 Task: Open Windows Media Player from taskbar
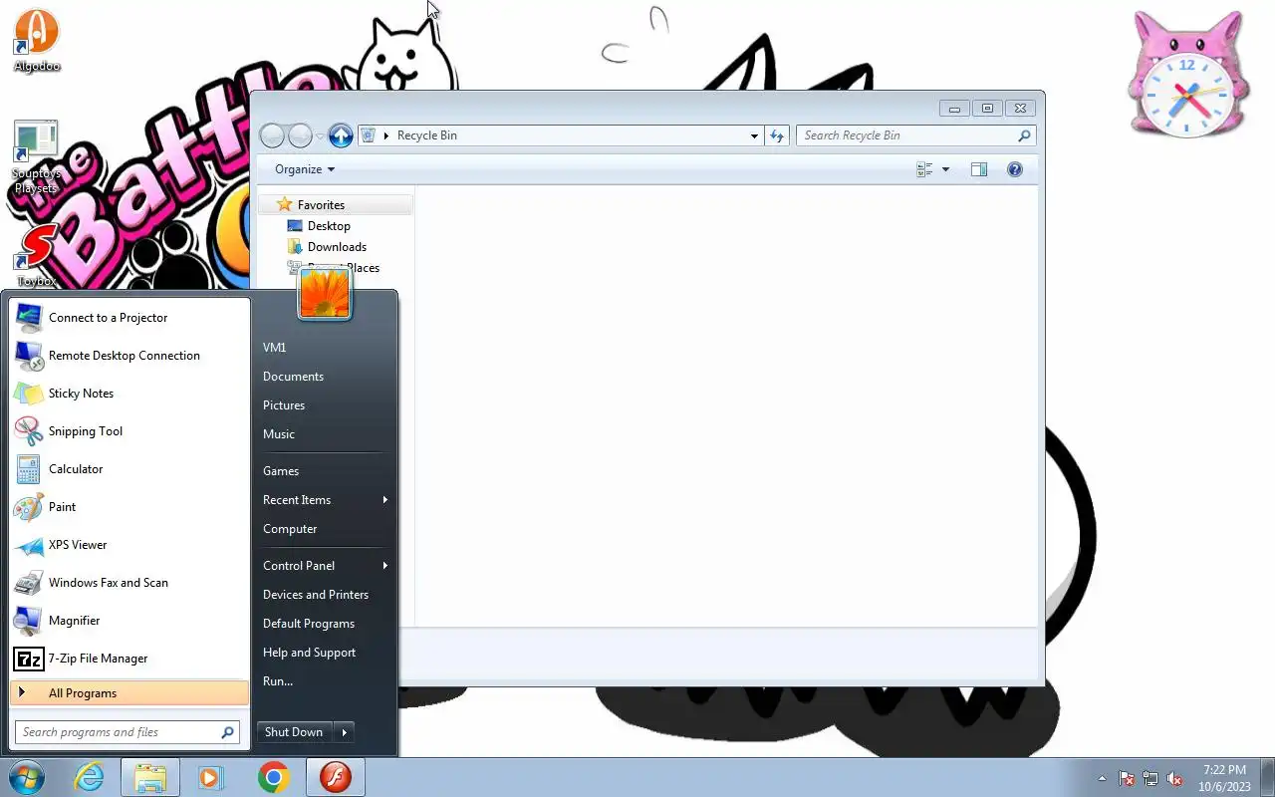coord(211,777)
